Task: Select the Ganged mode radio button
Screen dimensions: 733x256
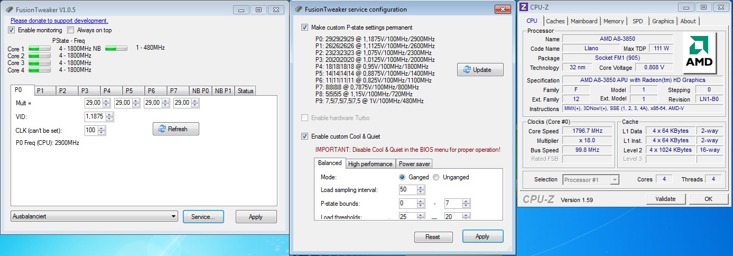Action: click(402, 177)
